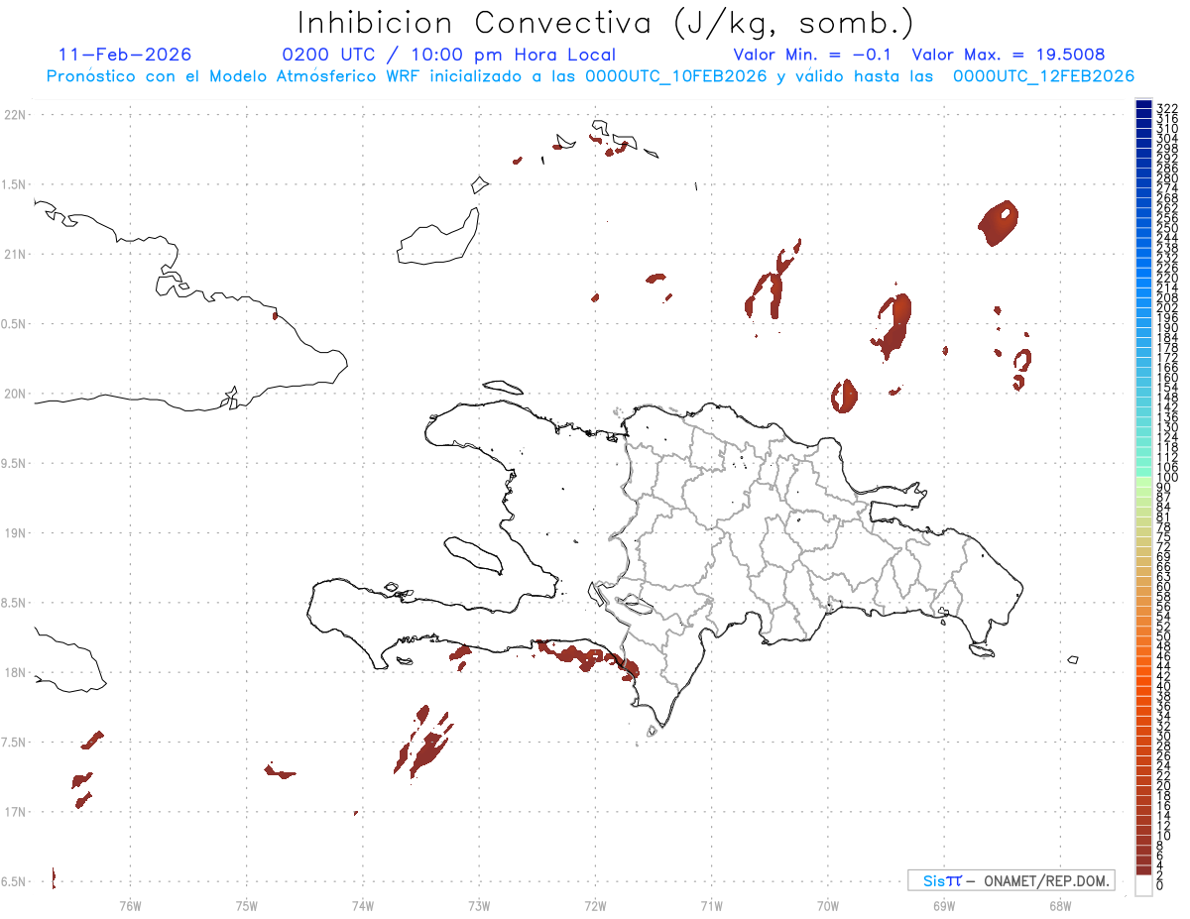Click the time text "0200 UTC / 10:00 pm Hora Local"
This screenshot has width=1190, height=919.
(449, 55)
